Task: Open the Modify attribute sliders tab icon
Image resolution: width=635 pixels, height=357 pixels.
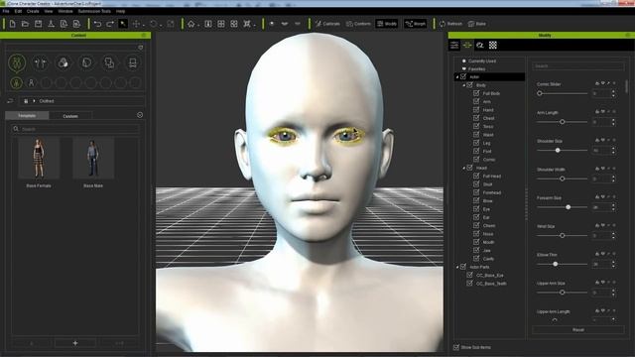Action: point(454,45)
